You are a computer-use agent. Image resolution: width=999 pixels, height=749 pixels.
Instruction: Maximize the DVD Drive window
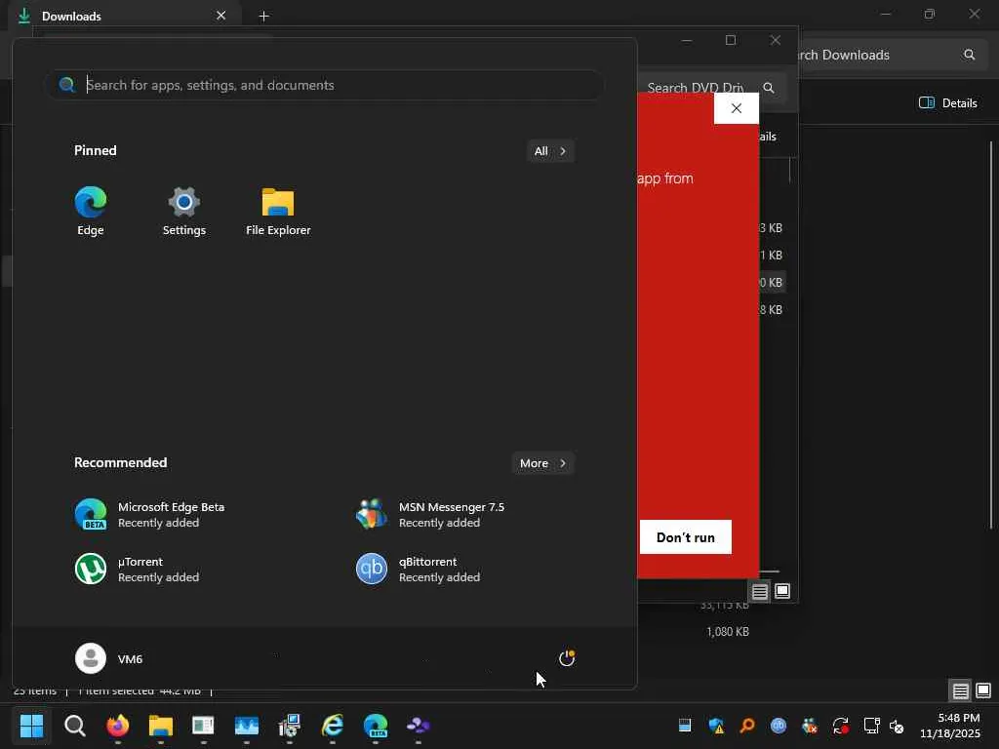(x=731, y=40)
